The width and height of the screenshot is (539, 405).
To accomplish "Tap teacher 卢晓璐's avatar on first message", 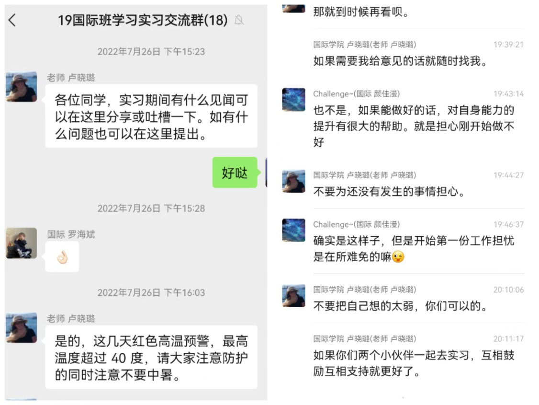I will [x=22, y=87].
